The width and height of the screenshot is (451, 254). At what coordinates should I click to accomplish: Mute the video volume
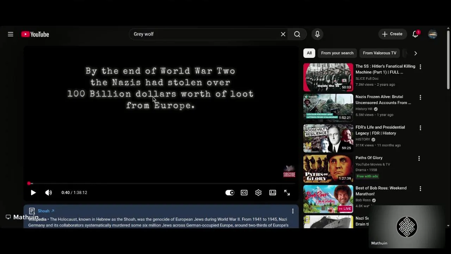pyautogui.click(x=49, y=193)
